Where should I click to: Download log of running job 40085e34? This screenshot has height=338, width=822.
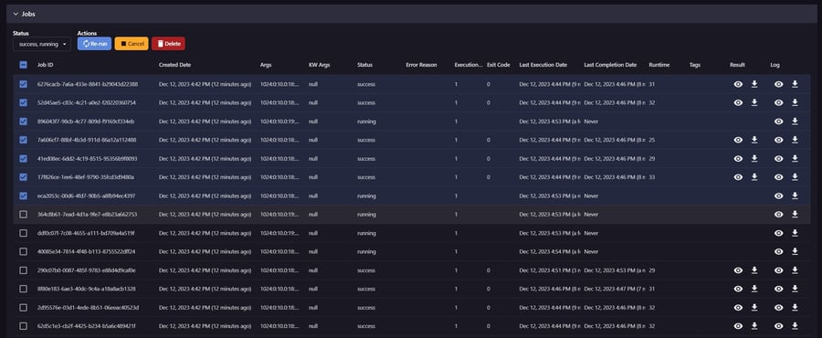(x=795, y=251)
